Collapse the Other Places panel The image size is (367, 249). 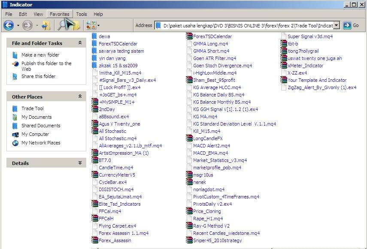[x=80, y=96]
